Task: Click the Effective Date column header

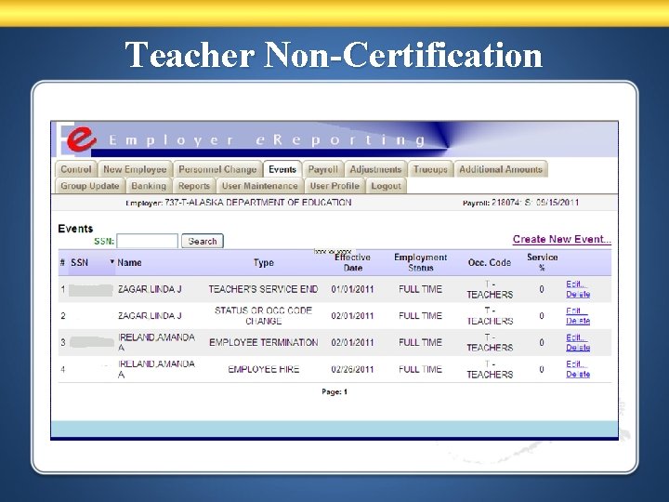Action: pos(352,262)
